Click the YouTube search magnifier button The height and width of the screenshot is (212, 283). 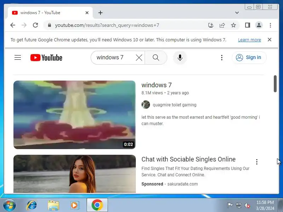[156, 58]
